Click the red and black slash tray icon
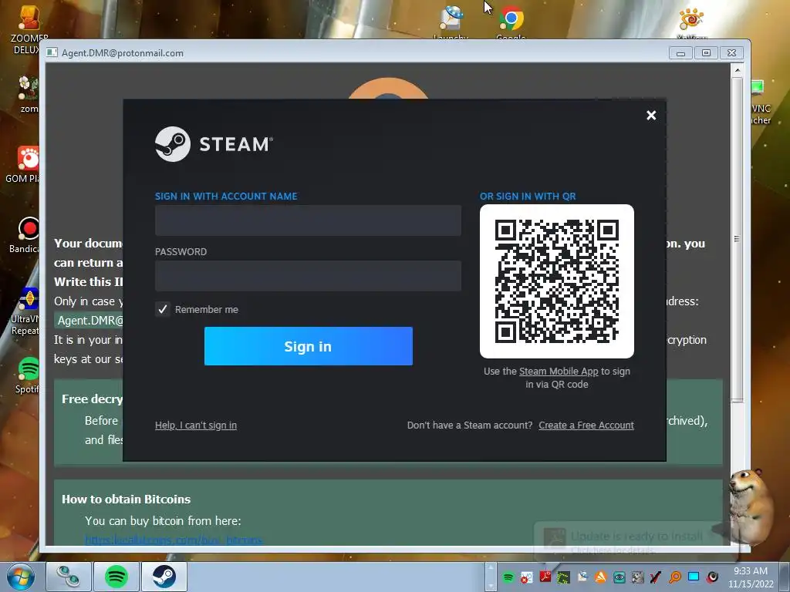 pos(656,577)
